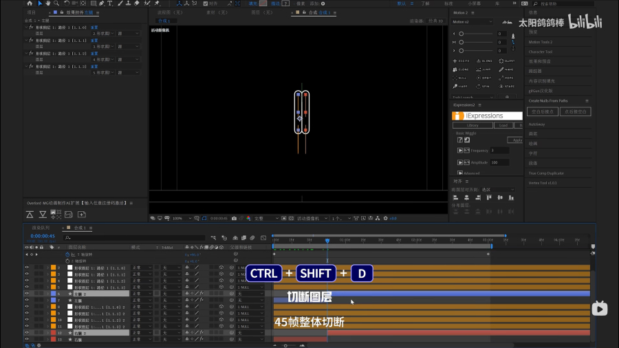619x348 pixels.
Task: Click the Motion 2 ORBIT tool
Action: [484, 78]
